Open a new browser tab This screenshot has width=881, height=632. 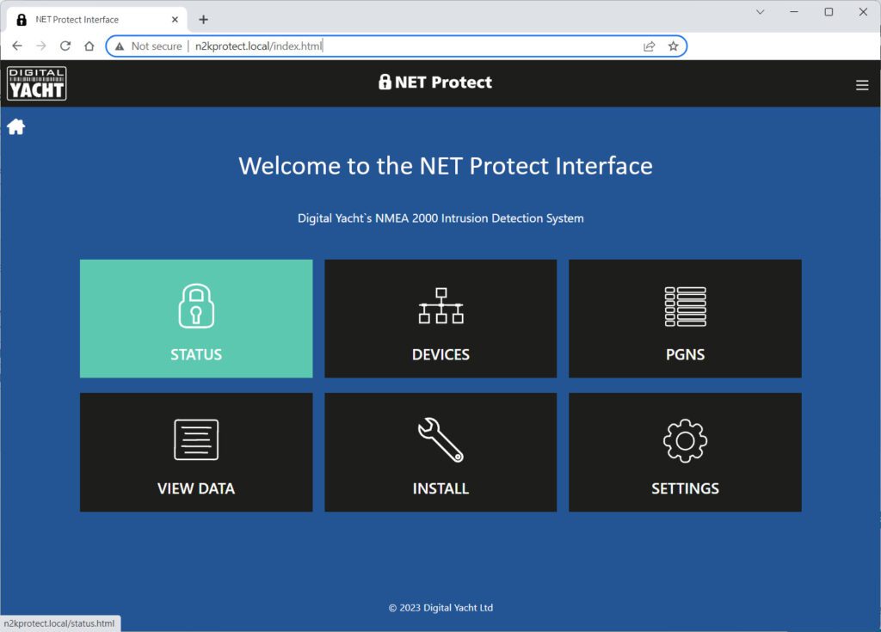[x=203, y=18]
